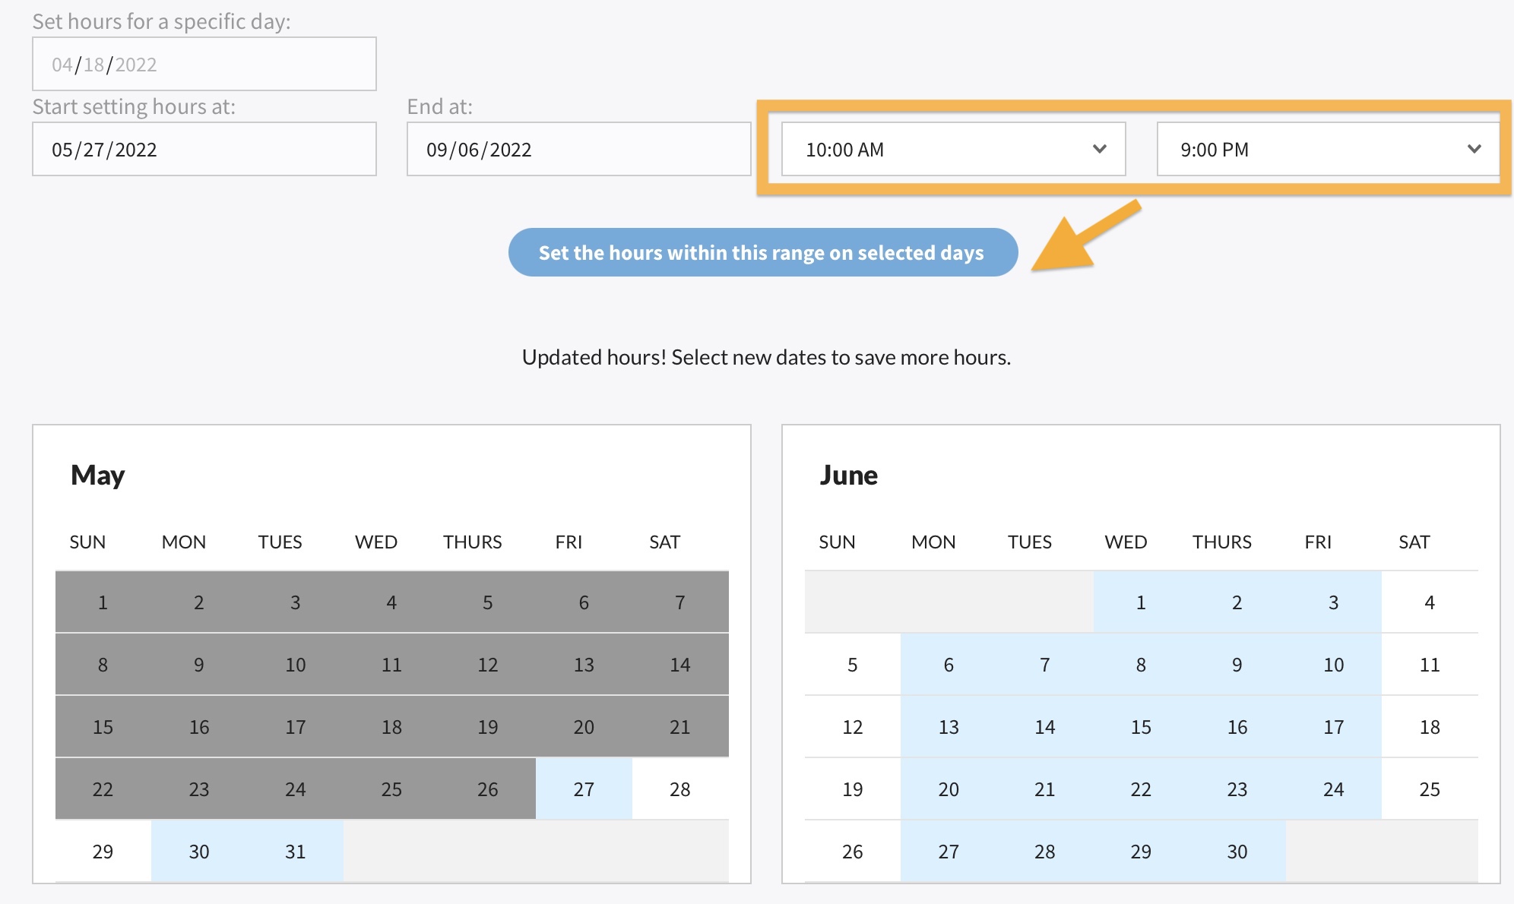Select May 27 on the calendar

[584, 789]
